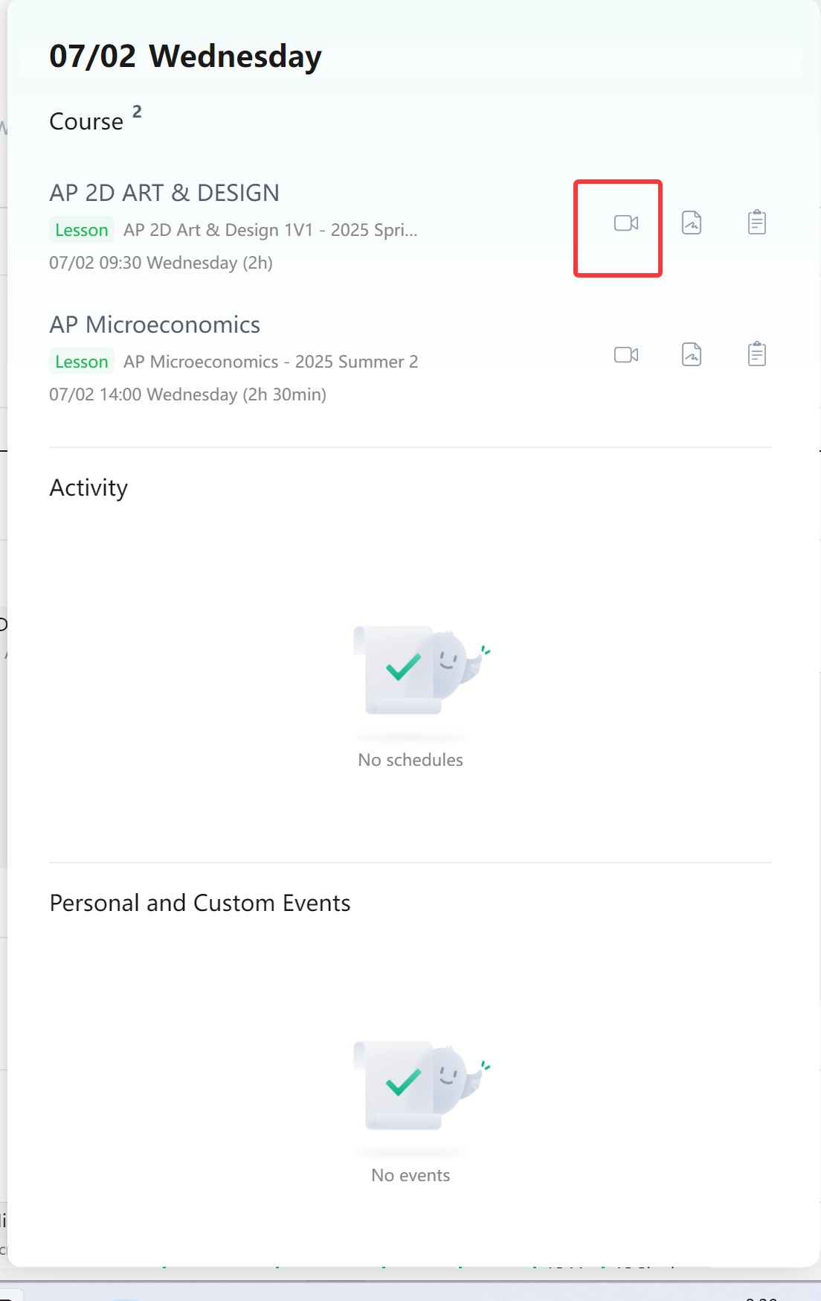Click the Course section heading
The image size is (821, 1301).
pos(86,121)
